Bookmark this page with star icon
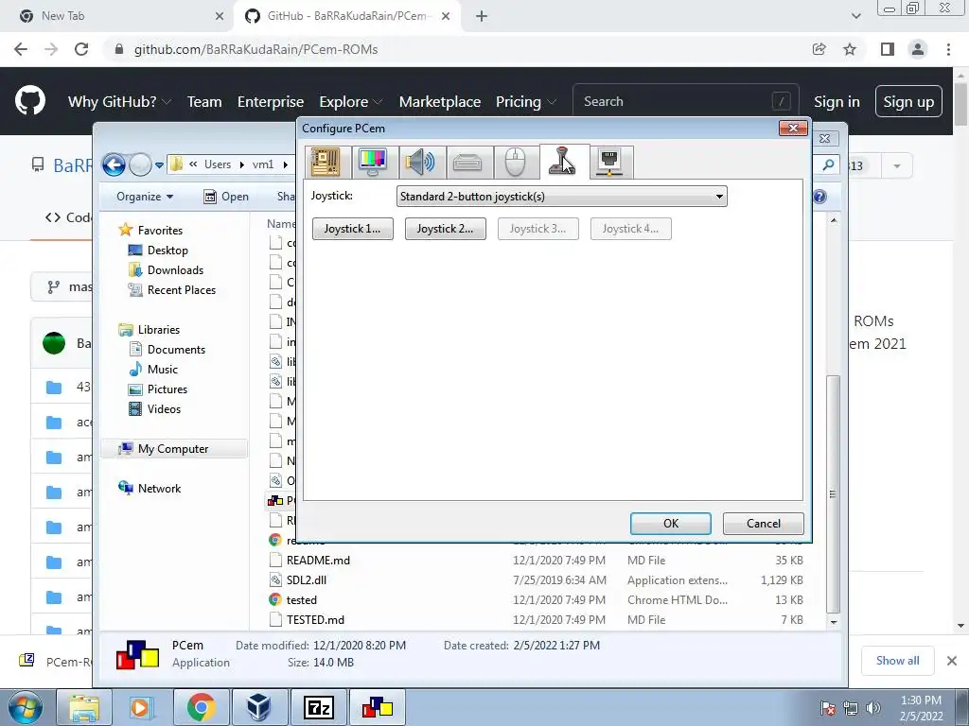The height and width of the screenshot is (726, 969). [x=850, y=49]
